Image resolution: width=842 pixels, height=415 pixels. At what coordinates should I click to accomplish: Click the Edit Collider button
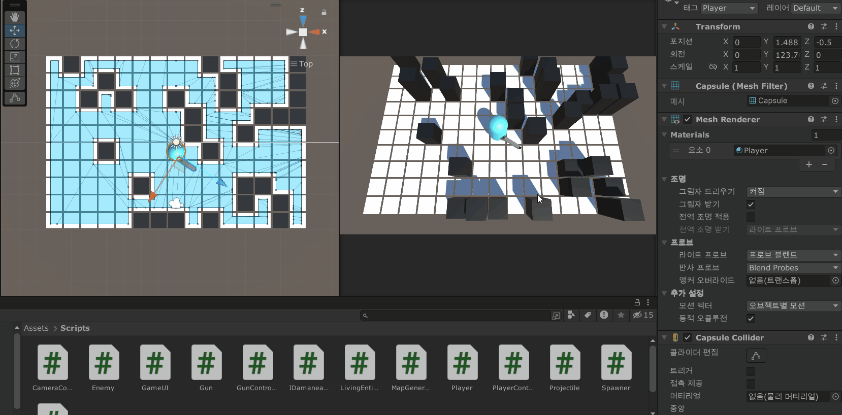coord(756,356)
